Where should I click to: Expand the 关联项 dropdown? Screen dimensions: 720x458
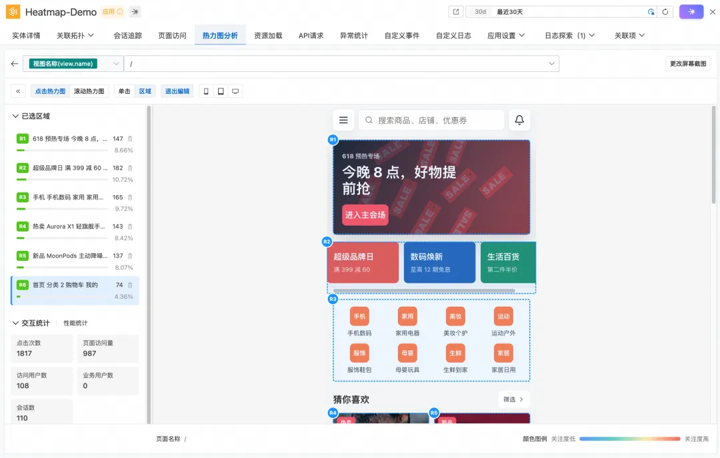[629, 35]
